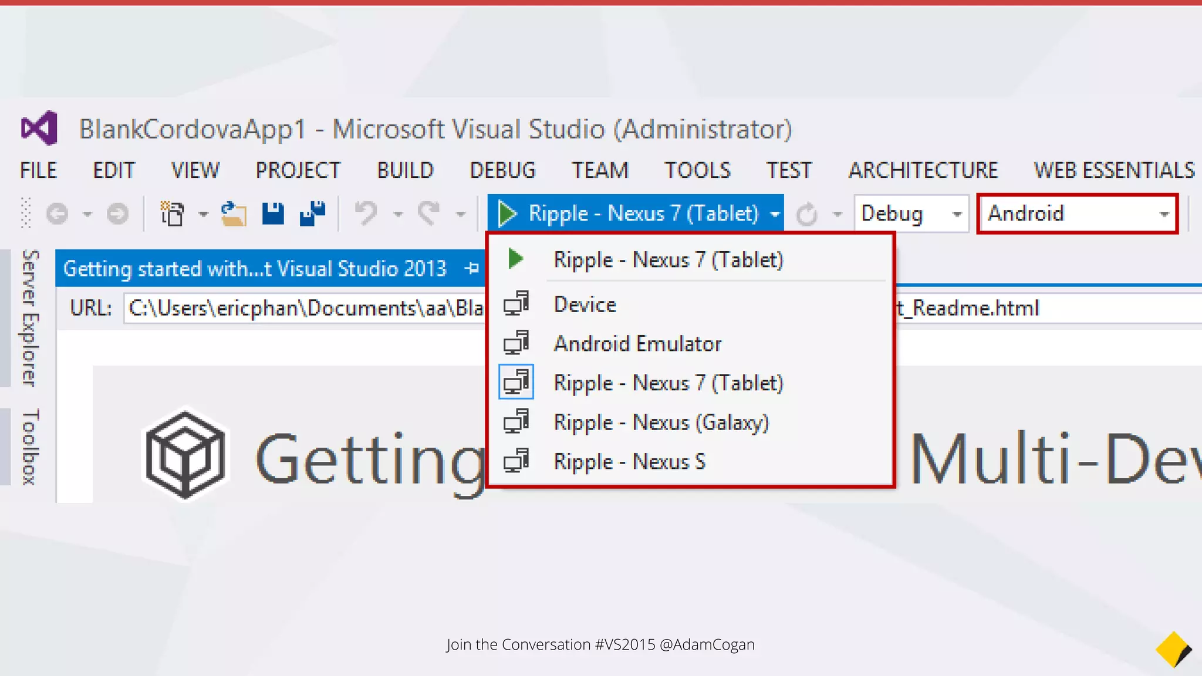Choose Ripple - Nexus (Galaxy) target
The height and width of the screenshot is (676, 1202).
pyautogui.click(x=690, y=422)
